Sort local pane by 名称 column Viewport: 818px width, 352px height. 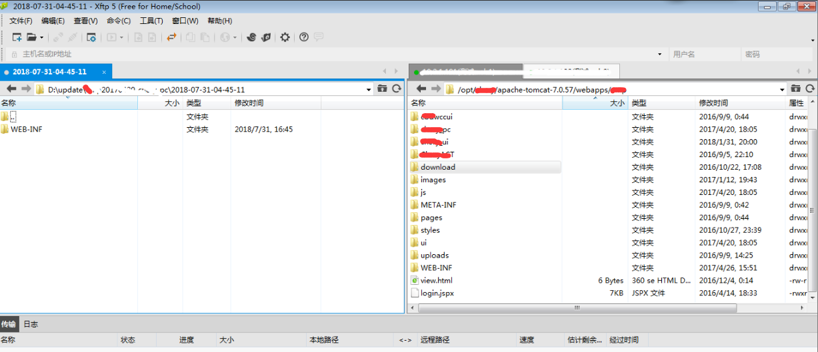pos(69,103)
